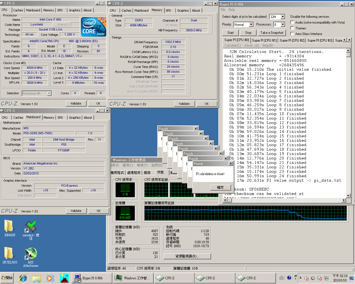Click Start in Hyper PI

(x=230, y=33)
